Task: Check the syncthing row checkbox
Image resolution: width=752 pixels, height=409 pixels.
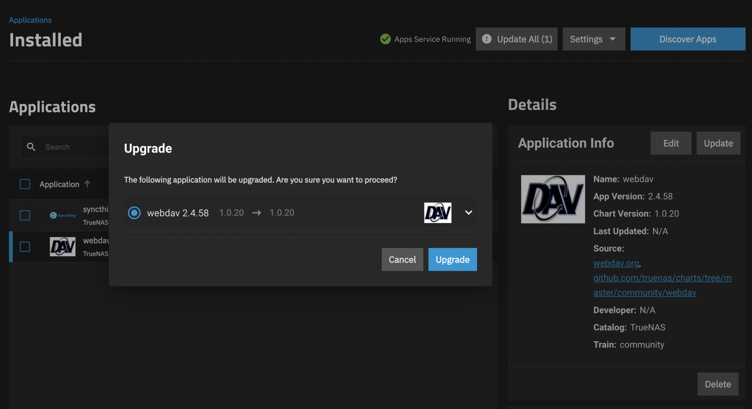Action: point(25,215)
